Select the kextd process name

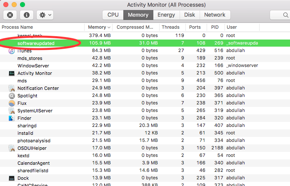click(x=23, y=156)
